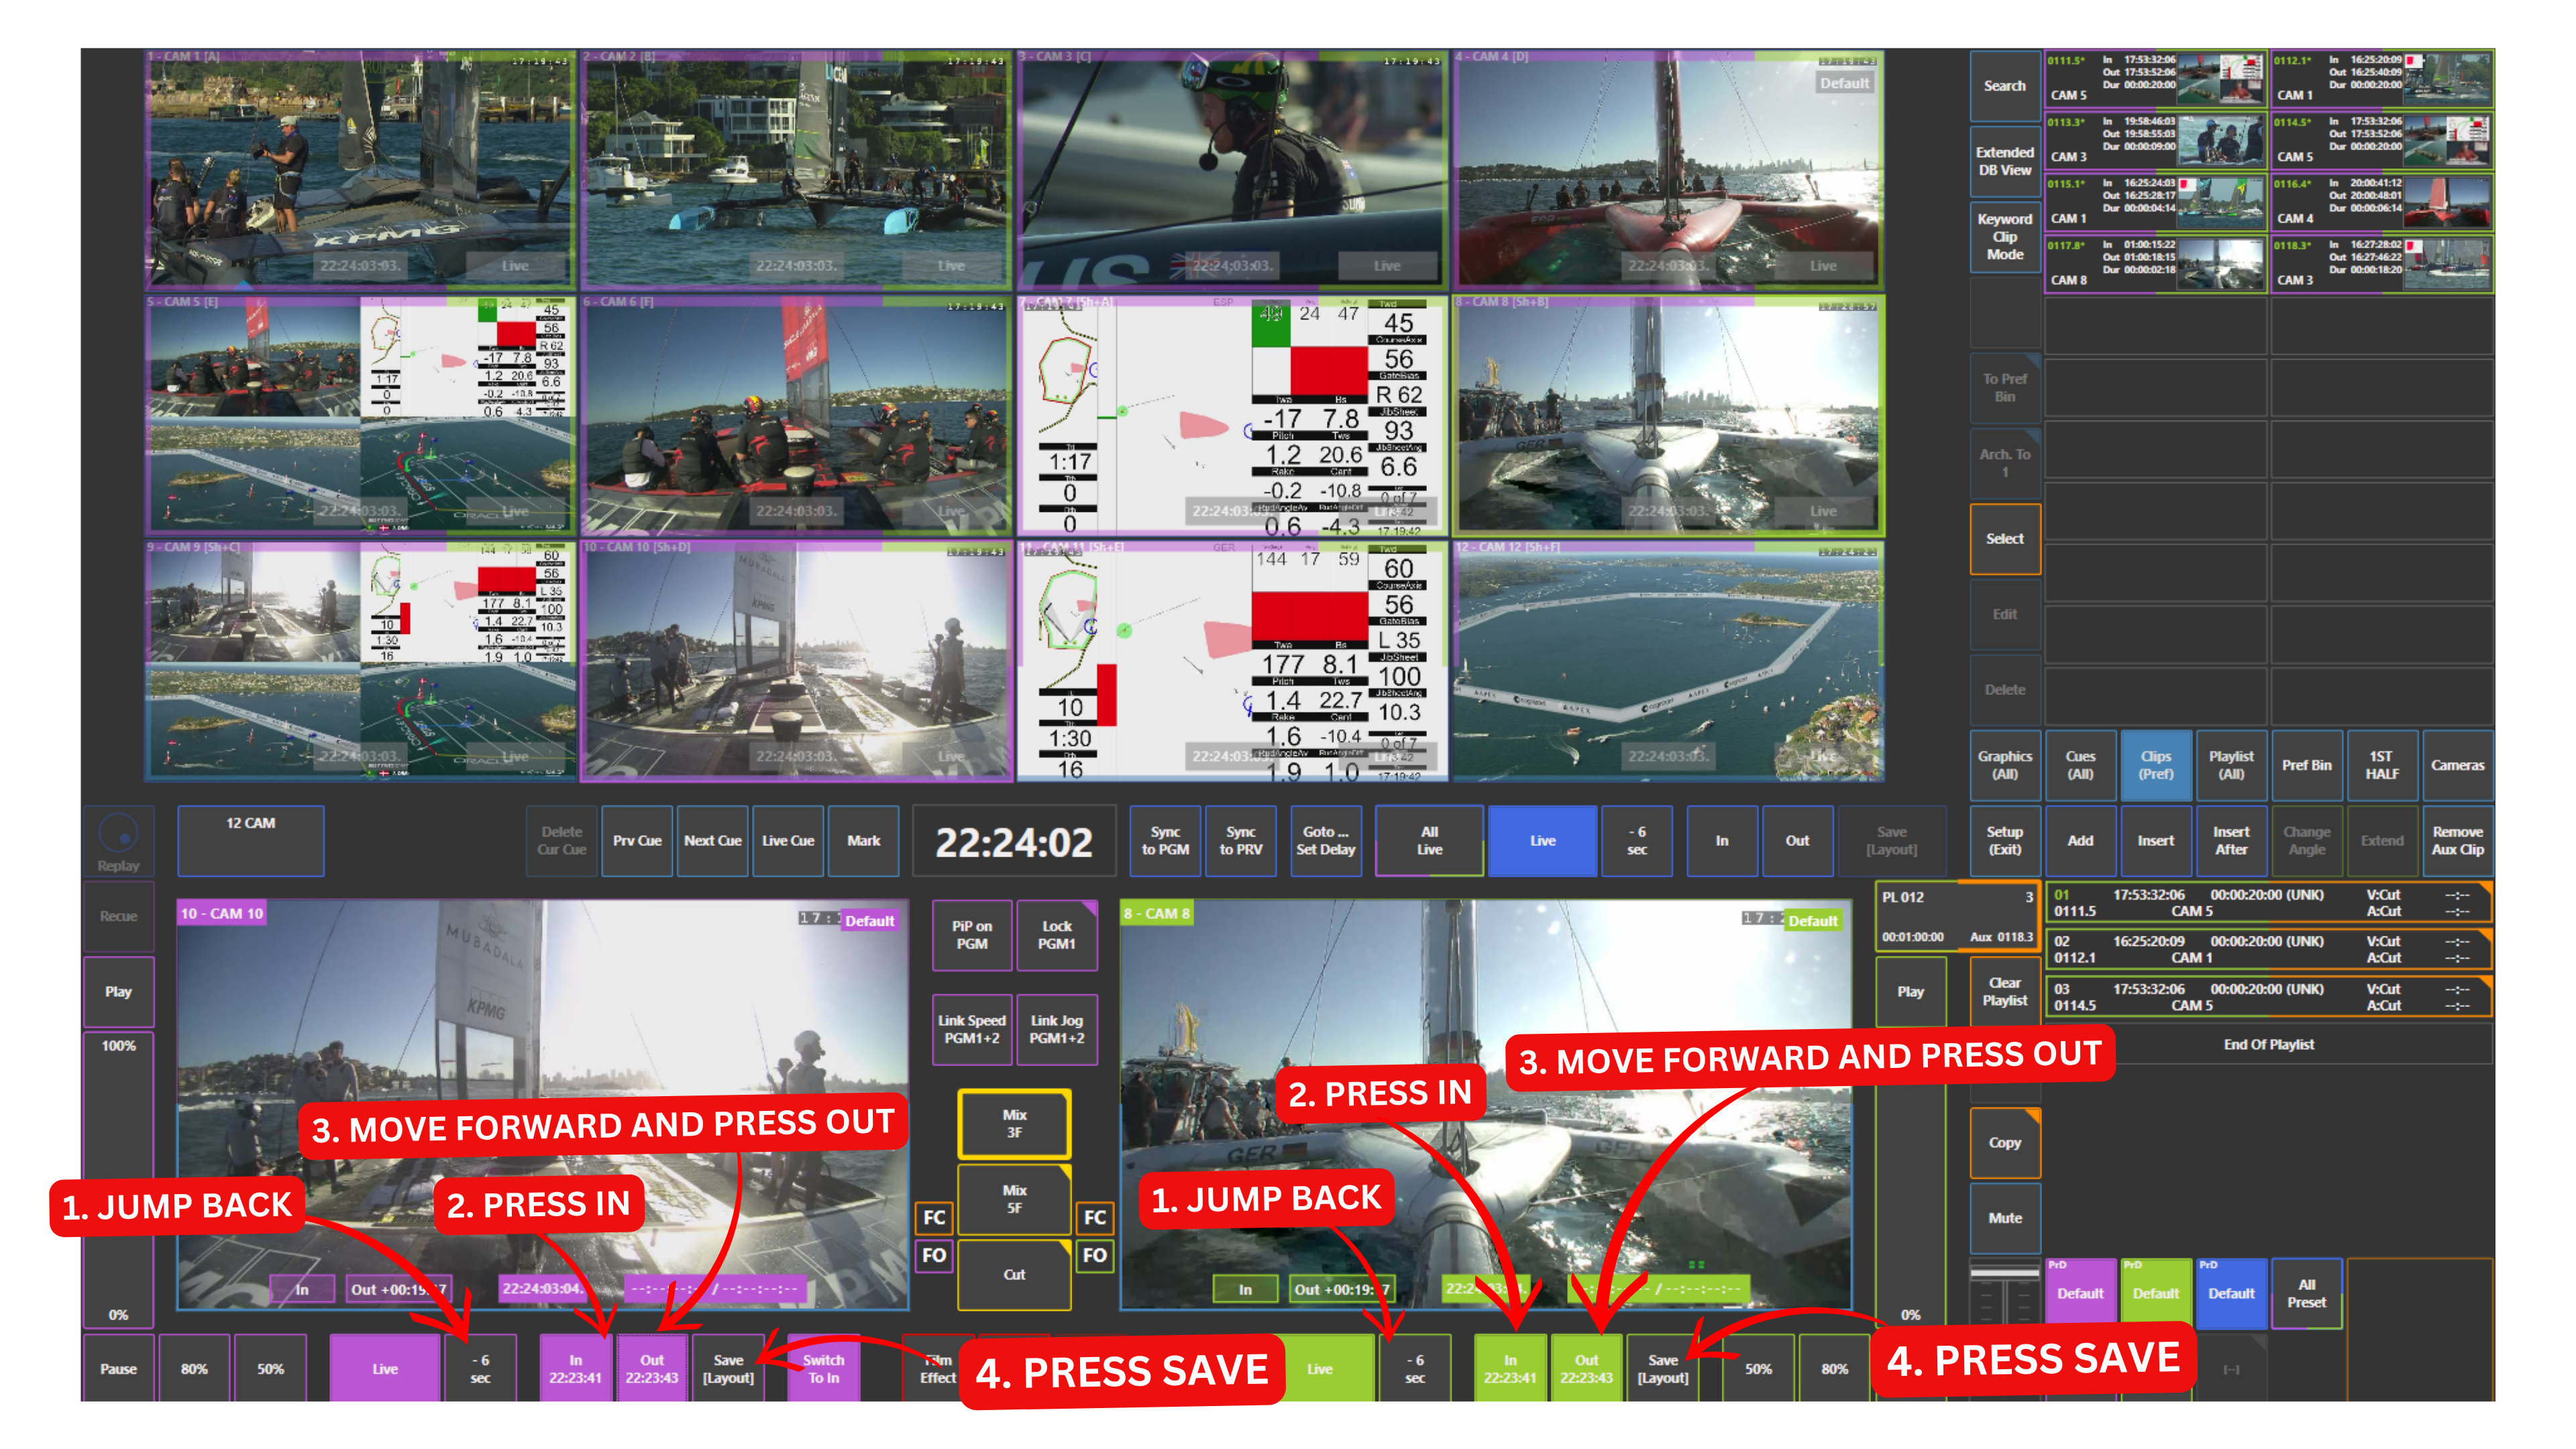The width and height of the screenshot is (2576, 1449).
Task: Click the green In 22:23:41 button
Action: pos(1510,1369)
